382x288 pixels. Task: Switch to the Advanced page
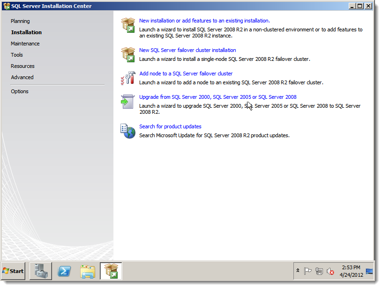(x=22, y=77)
